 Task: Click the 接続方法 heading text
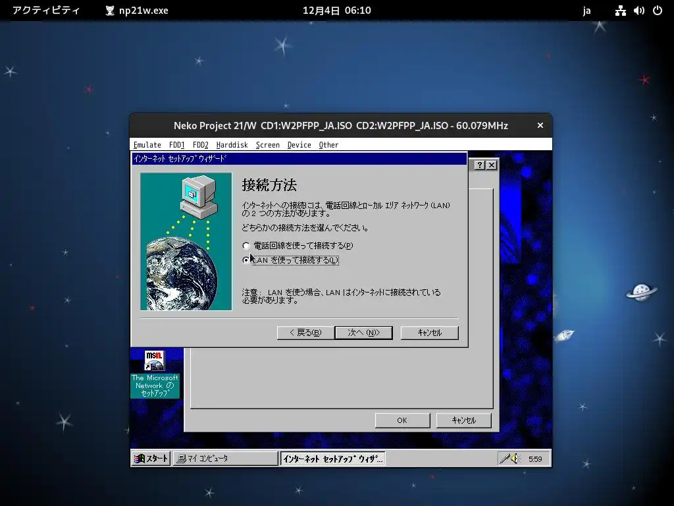pyautogui.click(x=269, y=185)
